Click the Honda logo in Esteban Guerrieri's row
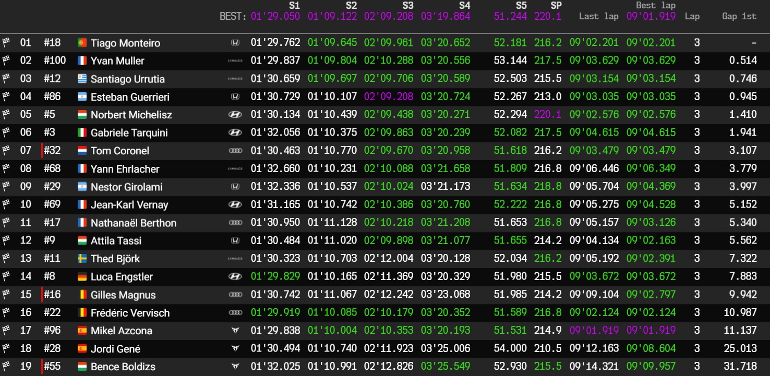The height and width of the screenshot is (376, 770). point(235,96)
